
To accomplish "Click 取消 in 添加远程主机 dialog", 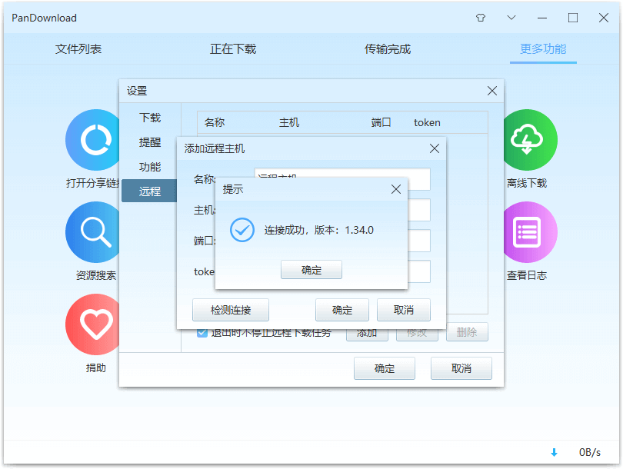I will point(403,310).
